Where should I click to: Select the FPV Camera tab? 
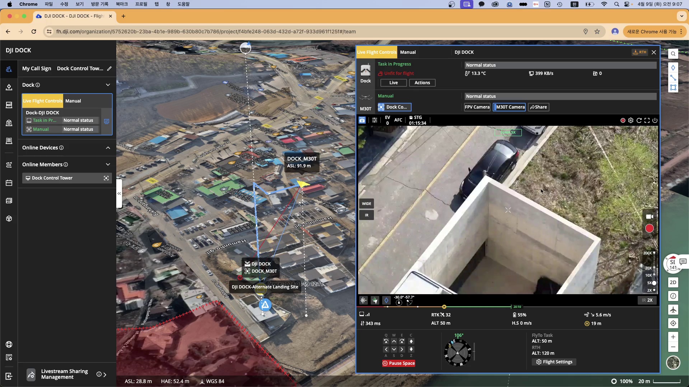pos(477,107)
